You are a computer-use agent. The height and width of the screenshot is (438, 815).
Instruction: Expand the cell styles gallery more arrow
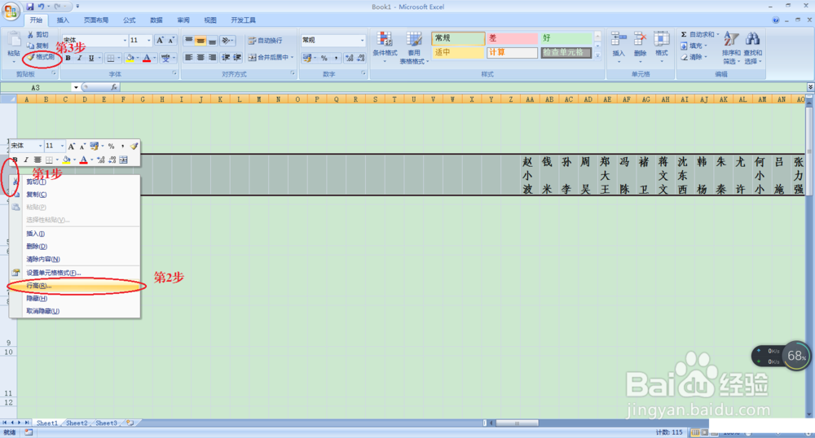point(597,55)
